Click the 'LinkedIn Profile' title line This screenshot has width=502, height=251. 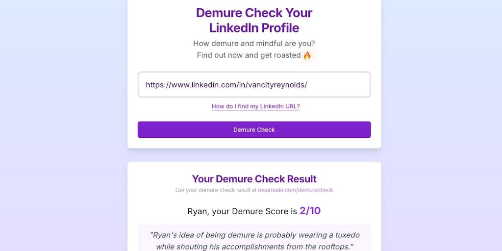[x=254, y=28]
